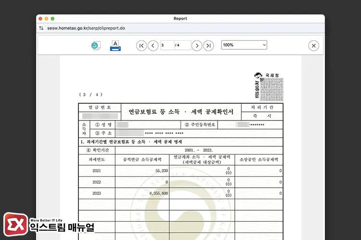Go to the next report page
Image resolution: width=361 pixels, height=240 pixels.
click(x=197, y=46)
